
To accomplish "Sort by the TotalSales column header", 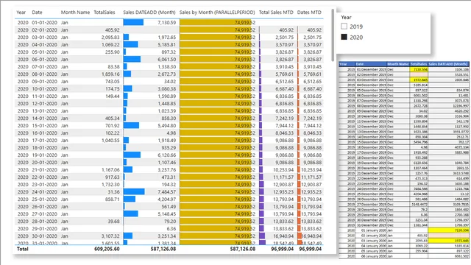I will coord(105,13).
